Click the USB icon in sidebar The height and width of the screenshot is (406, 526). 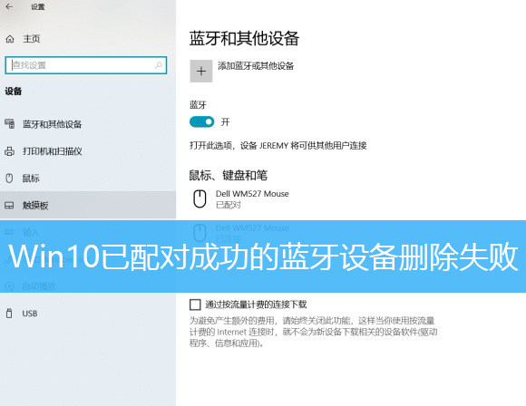(x=9, y=314)
